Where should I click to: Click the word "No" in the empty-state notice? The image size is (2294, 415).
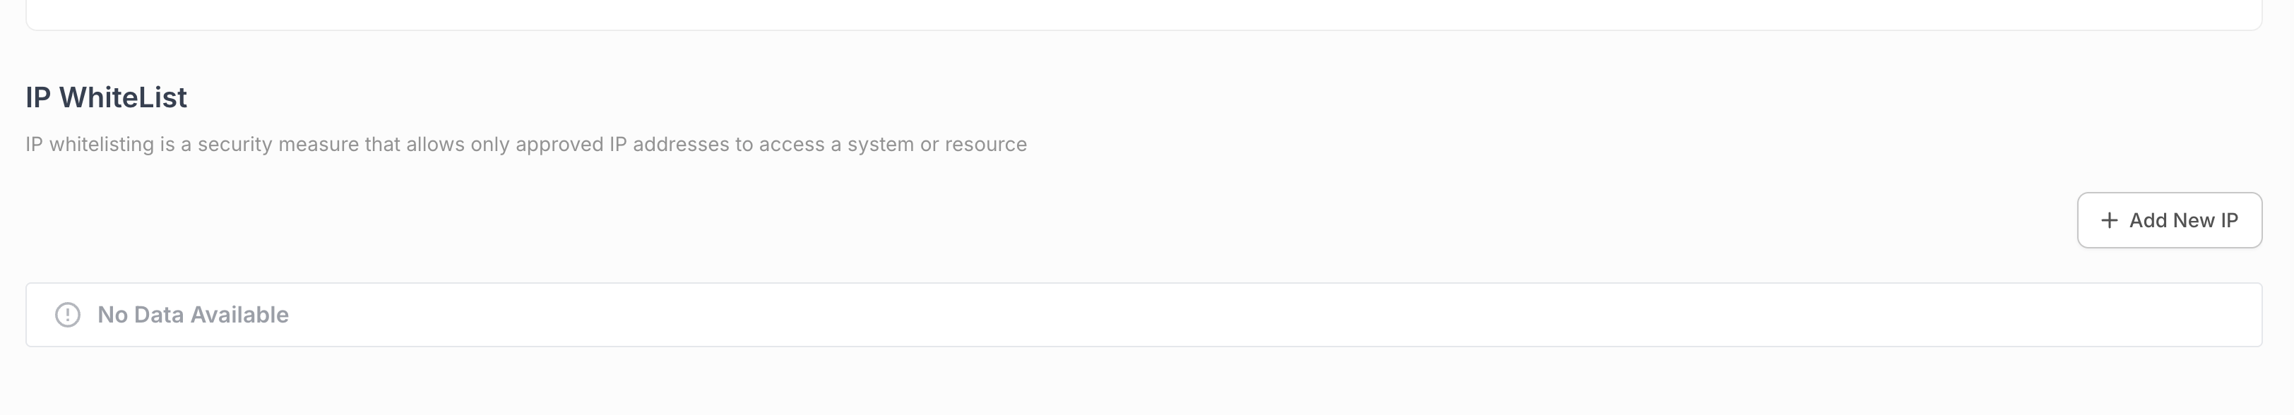click(112, 315)
